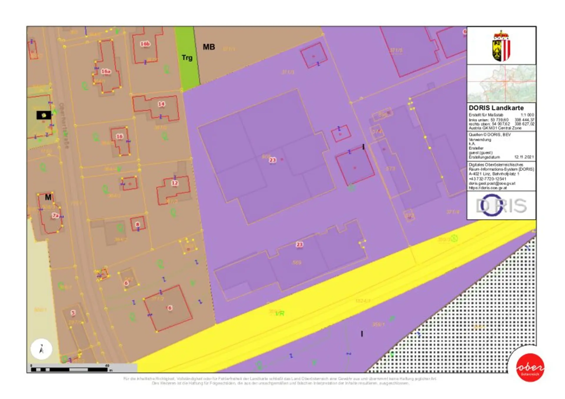Click the overview map thumbnail
This screenshot has width=565, height=399.
[x=501, y=83]
